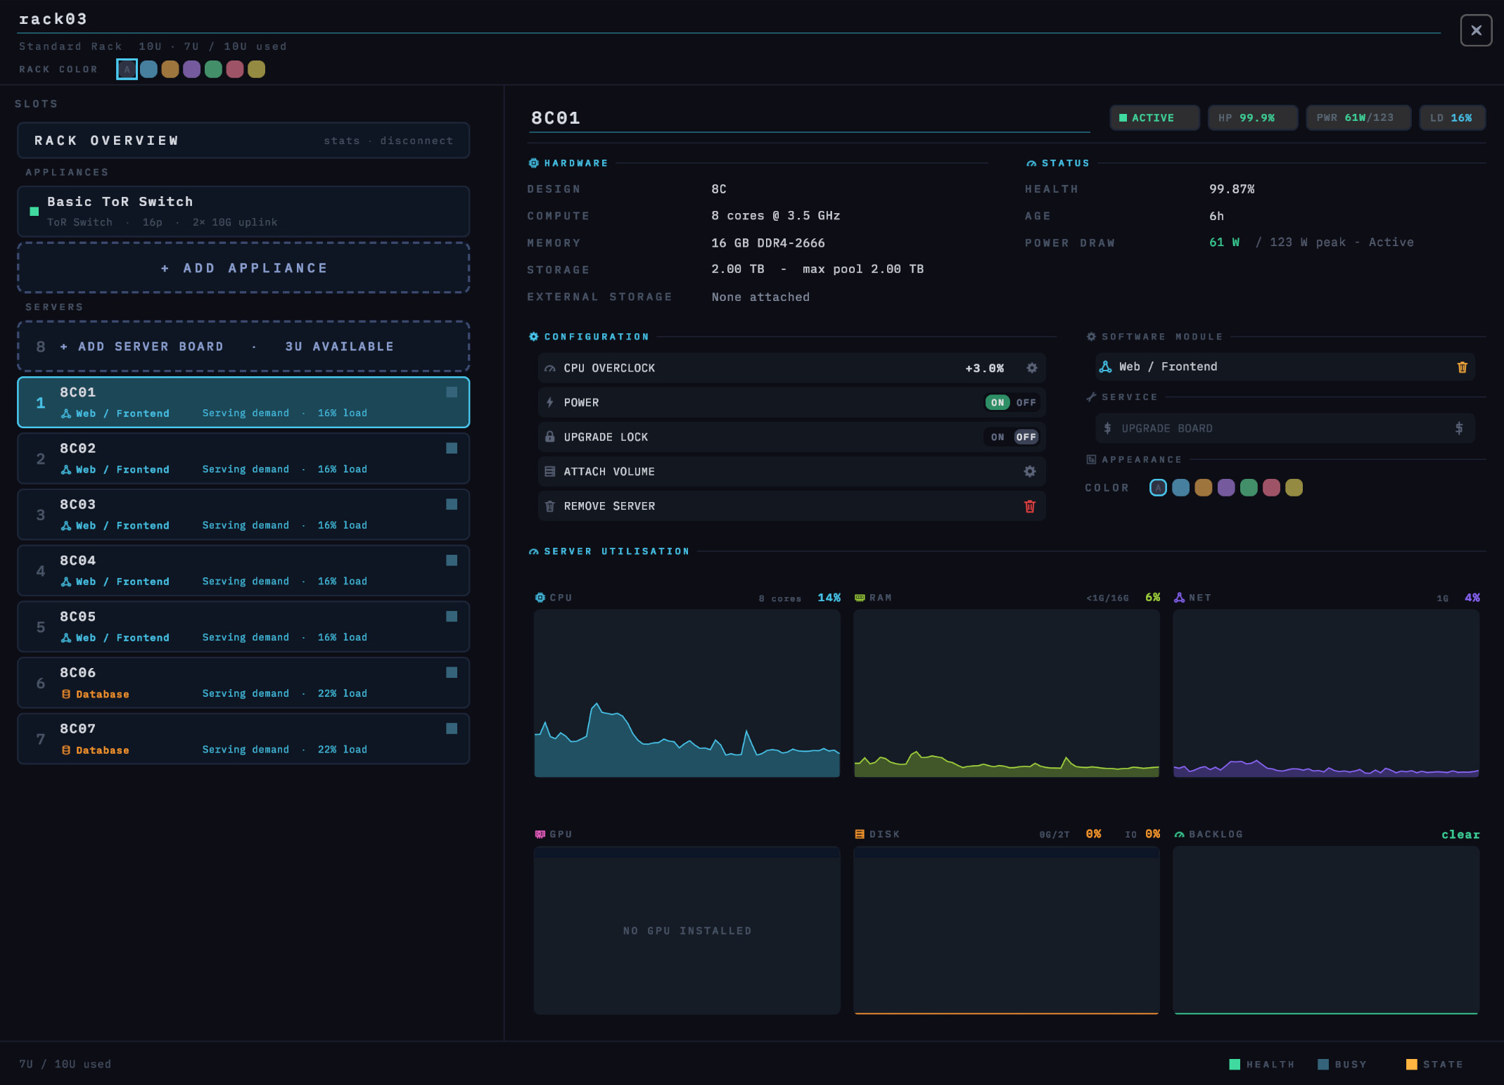Click Add Server Board button
This screenshot has width=1504, height=1085.
point(243,347)
